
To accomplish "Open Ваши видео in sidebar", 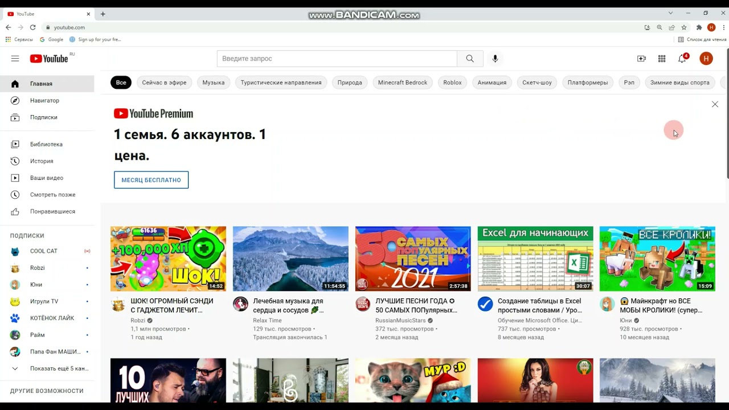I will [47, 178].
